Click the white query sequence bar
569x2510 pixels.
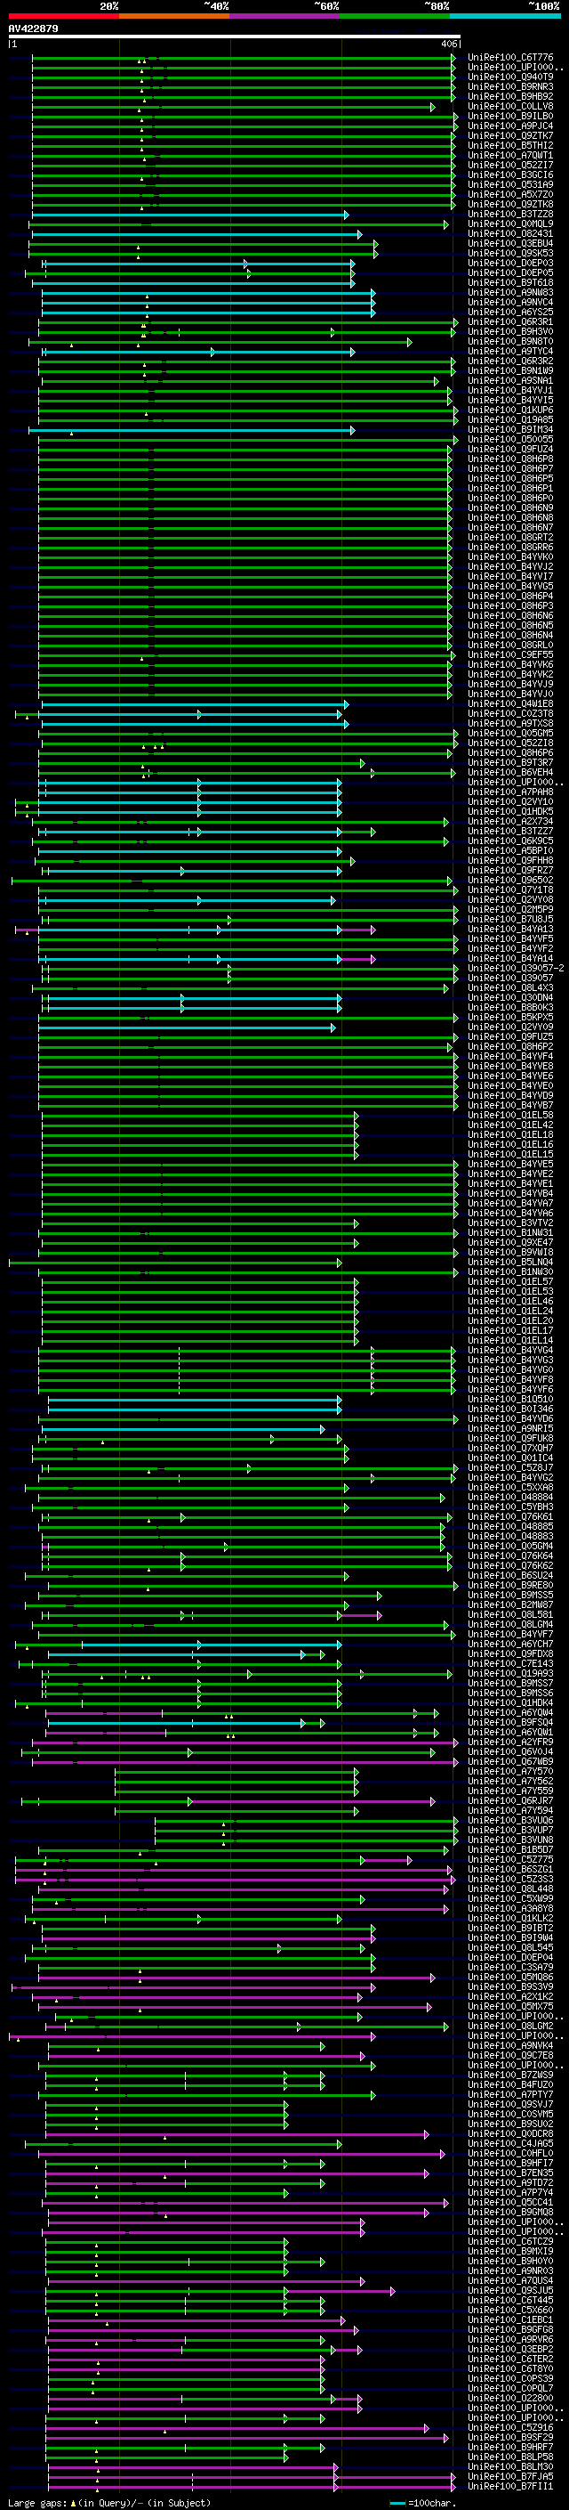tap(235, 37)
